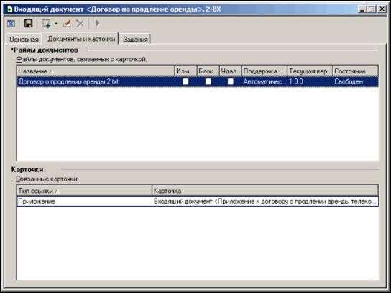
Task: Switch to the Основная tab
Action: pos(24,40)
